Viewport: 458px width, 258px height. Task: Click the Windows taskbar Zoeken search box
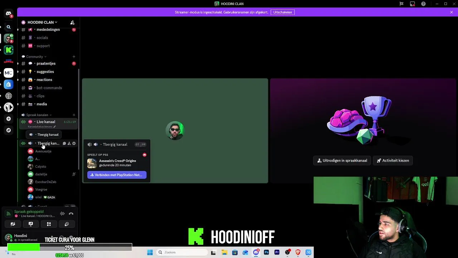point(181,252)
